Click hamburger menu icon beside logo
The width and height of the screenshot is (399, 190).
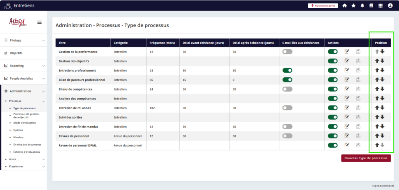click(39, 22)
